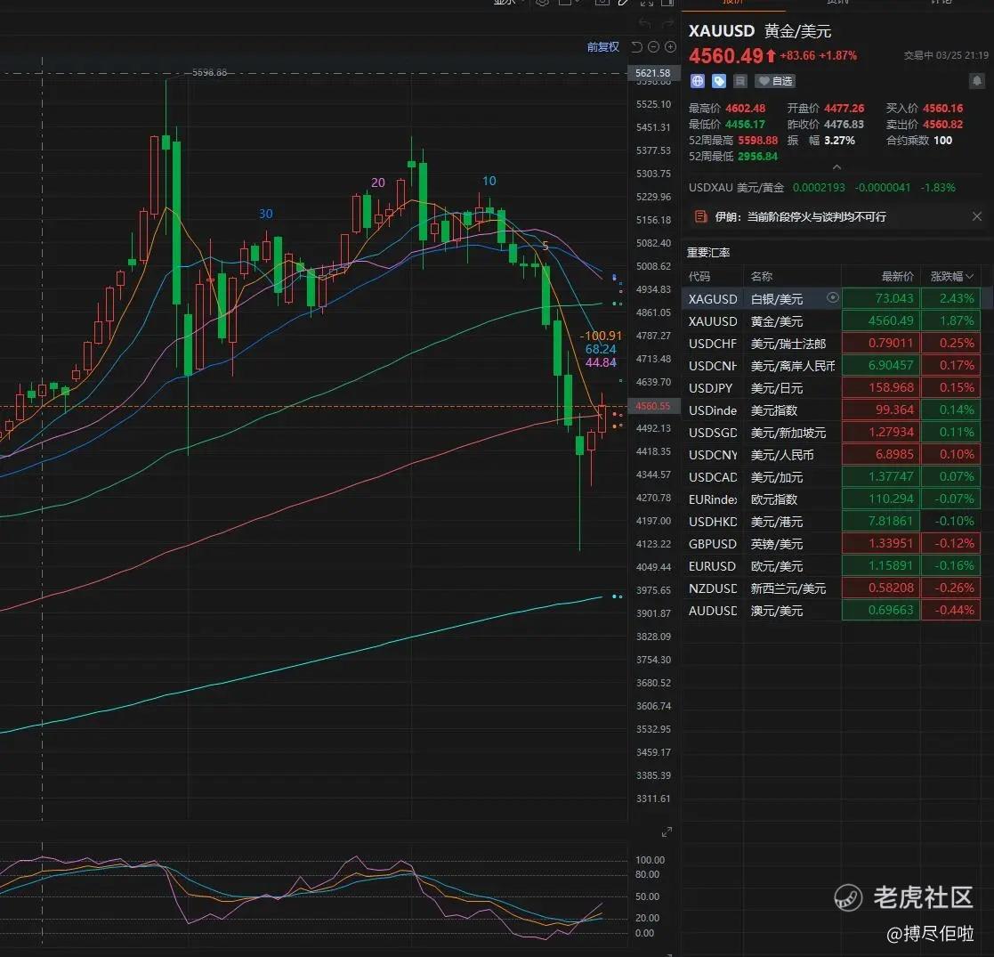Select the USDSGD 美元/新加坡元 row

tap(831, 432)
